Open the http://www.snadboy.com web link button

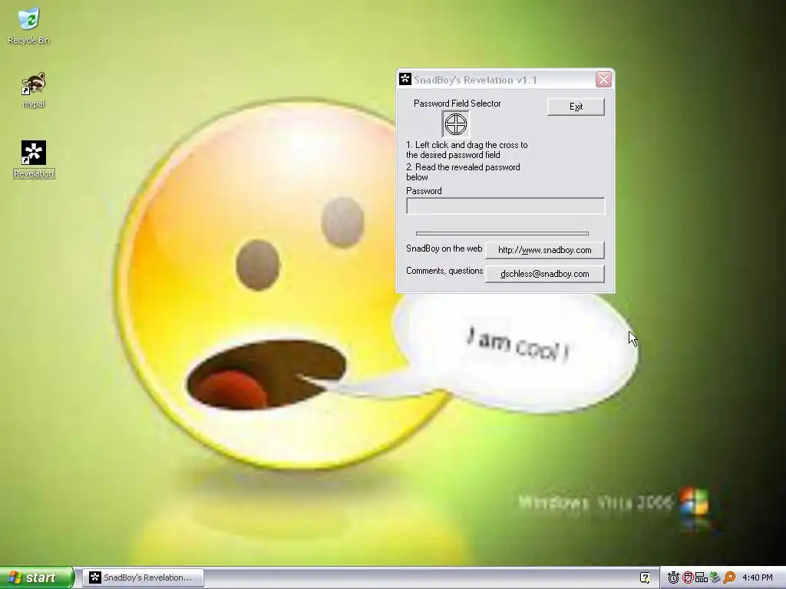pos(545,250)
